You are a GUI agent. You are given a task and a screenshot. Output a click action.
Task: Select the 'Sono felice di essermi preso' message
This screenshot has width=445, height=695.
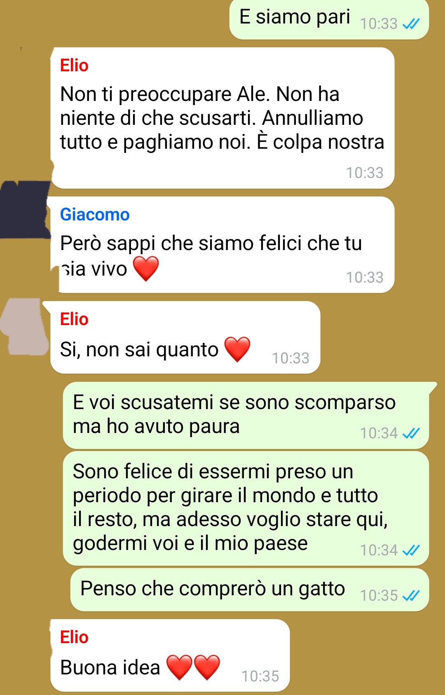(246, 508)
